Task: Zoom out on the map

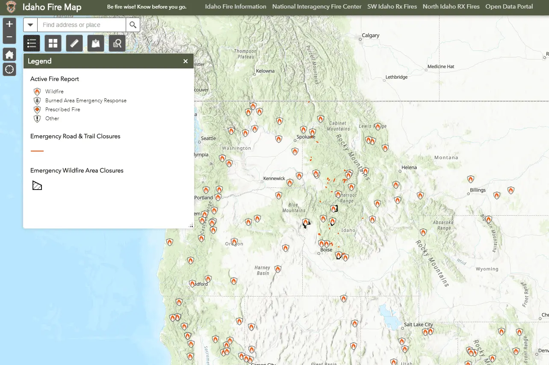Action: click(x=9, y=37)
